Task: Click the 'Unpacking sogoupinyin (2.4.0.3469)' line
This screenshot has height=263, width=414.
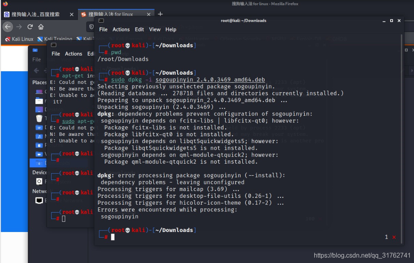Action: point(162,107)
